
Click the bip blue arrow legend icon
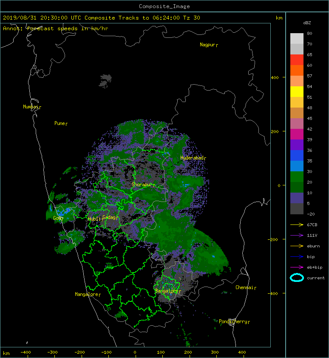[297, 257]
